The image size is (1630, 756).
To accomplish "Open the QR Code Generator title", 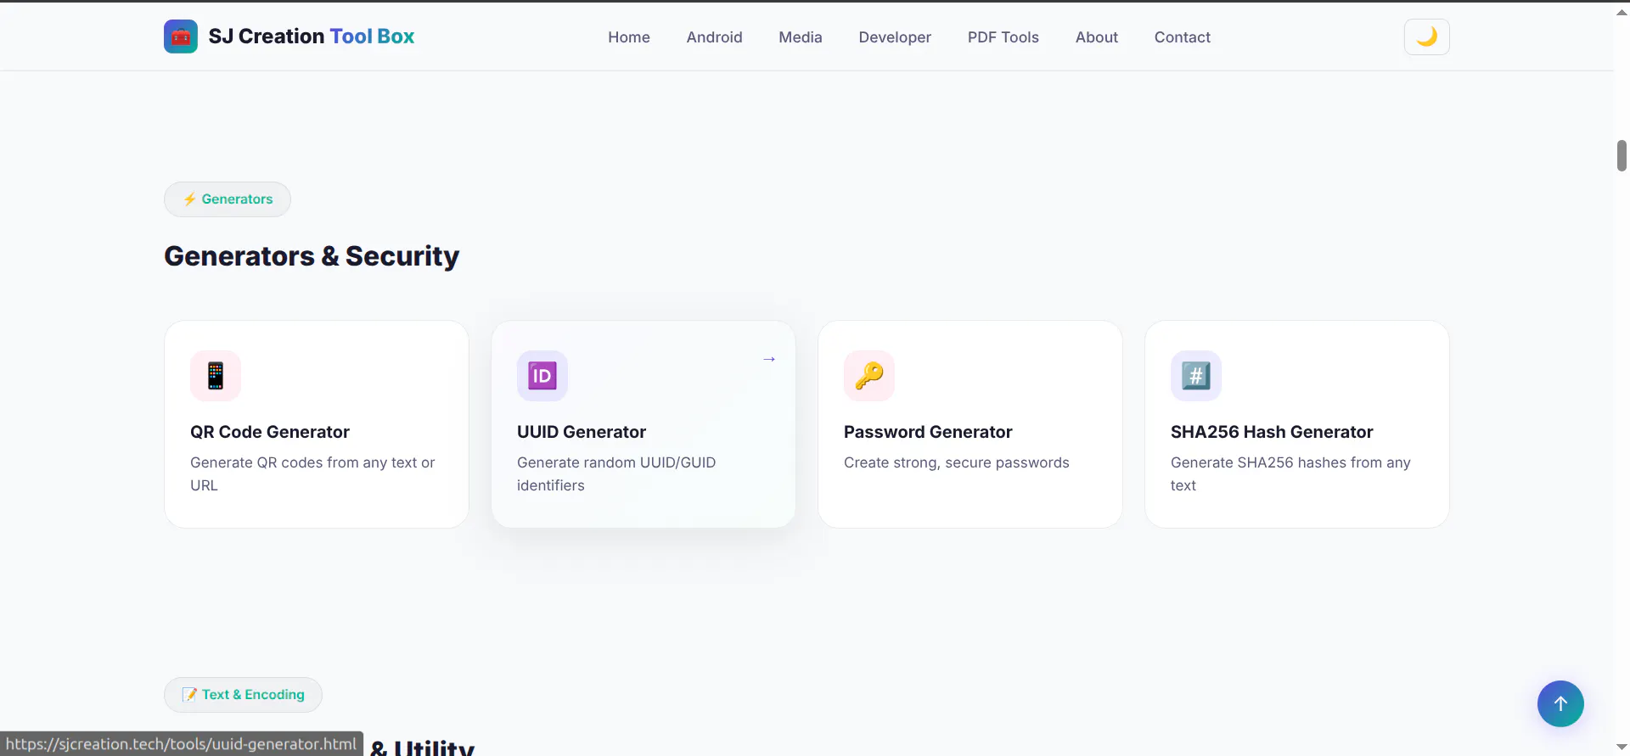I will click(270, 432).
